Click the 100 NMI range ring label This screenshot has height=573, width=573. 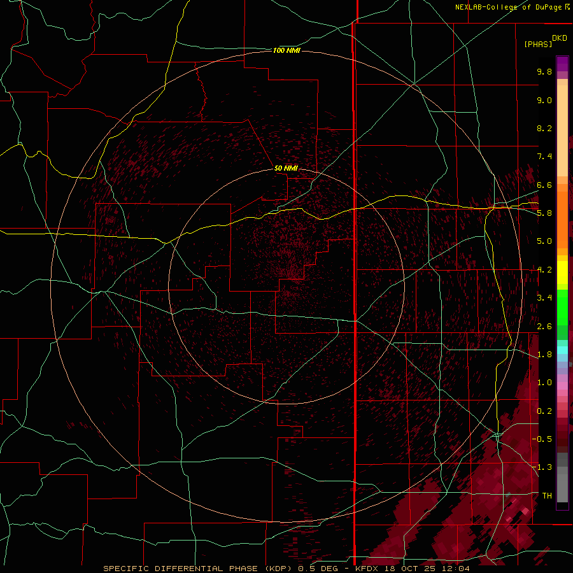286,50
